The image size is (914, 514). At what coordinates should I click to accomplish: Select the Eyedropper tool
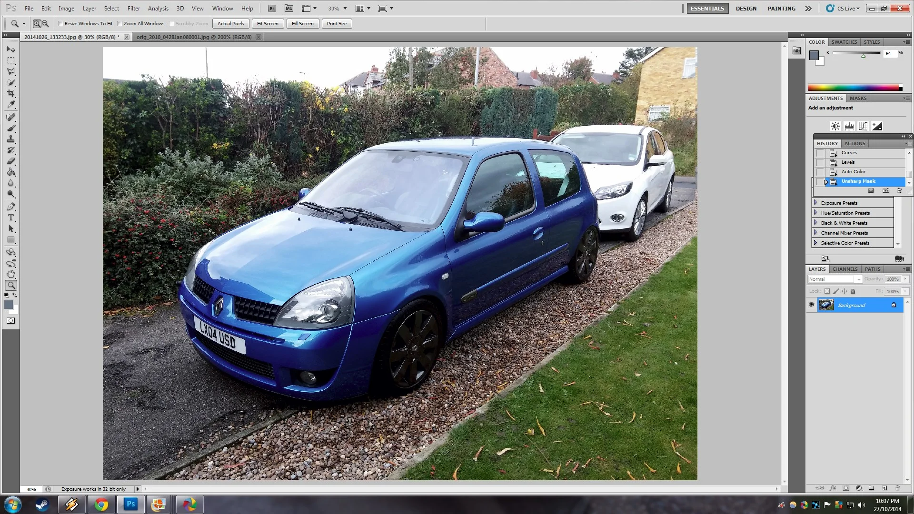click(x=11, y=105)
